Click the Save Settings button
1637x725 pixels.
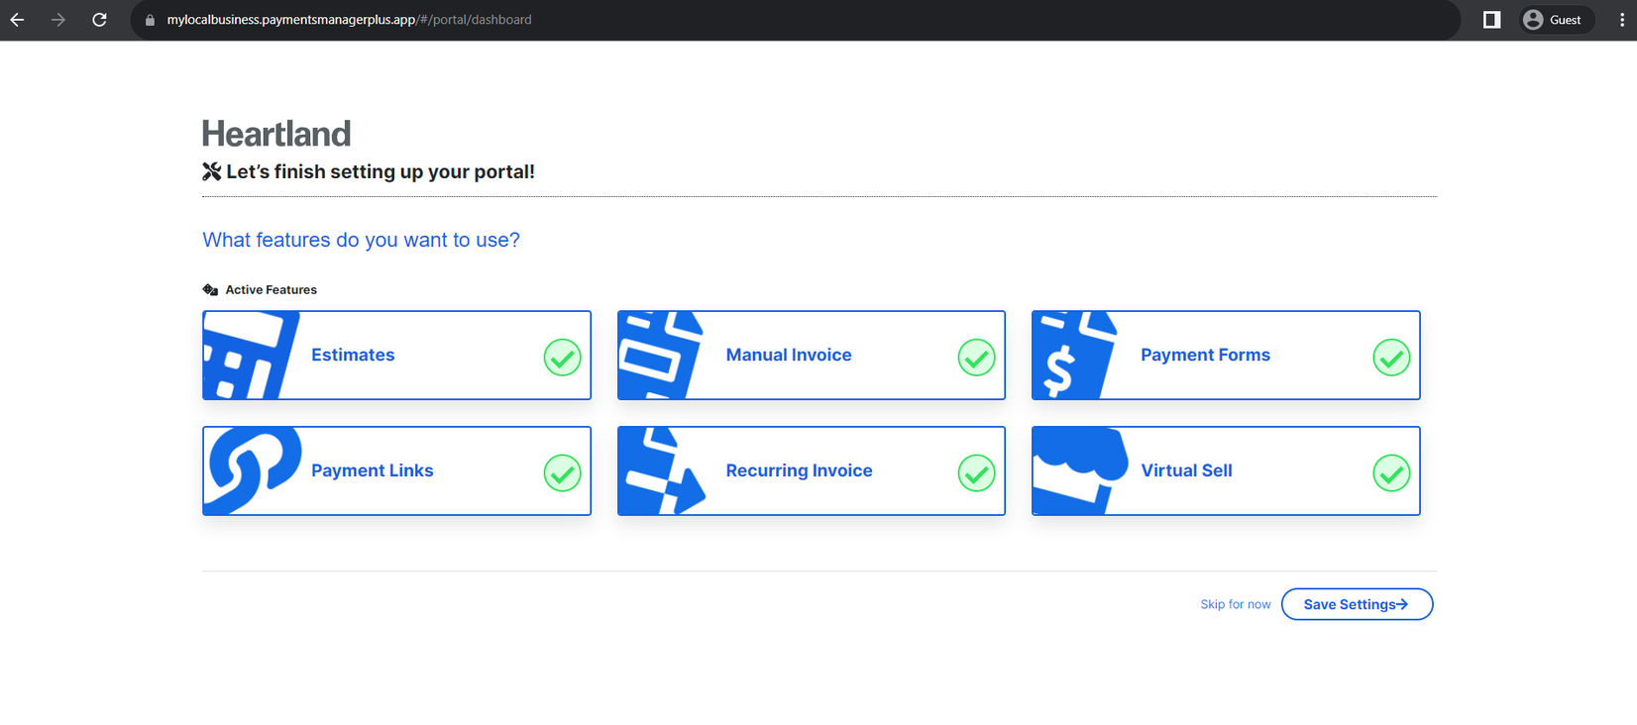click(1357, 604)
